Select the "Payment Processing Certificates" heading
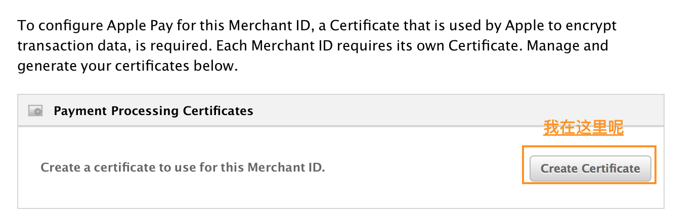This screenshot has width=700, height=219. (153, 111)
